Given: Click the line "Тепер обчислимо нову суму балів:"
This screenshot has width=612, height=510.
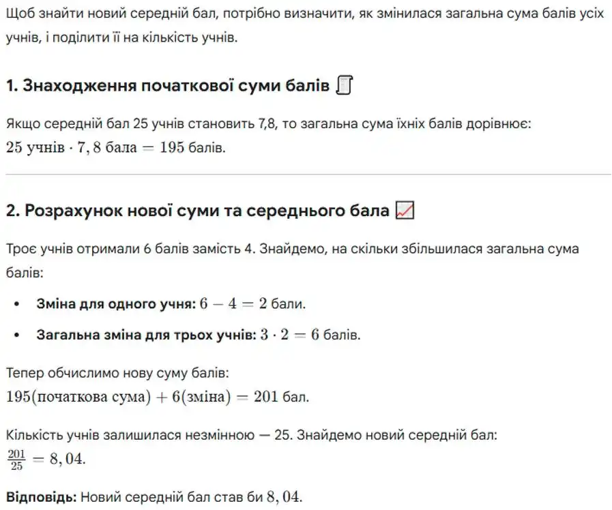Looking at the screenshot, I should pos(117,374).
